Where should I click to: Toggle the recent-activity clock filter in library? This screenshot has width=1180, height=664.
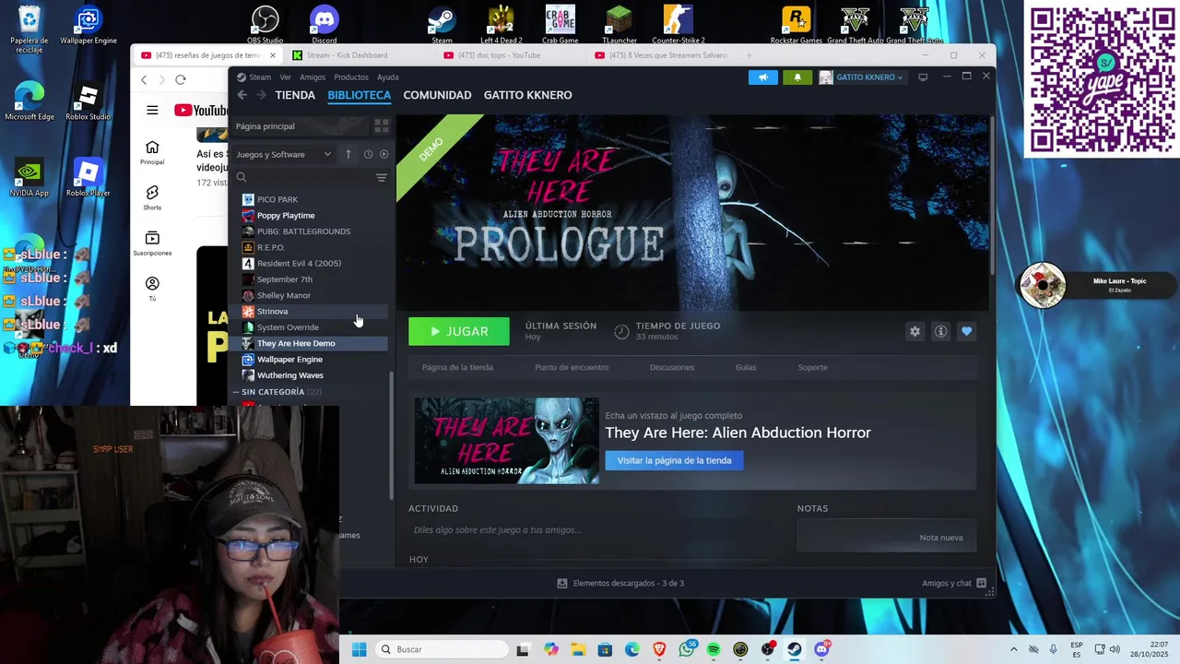pos(368,154)
